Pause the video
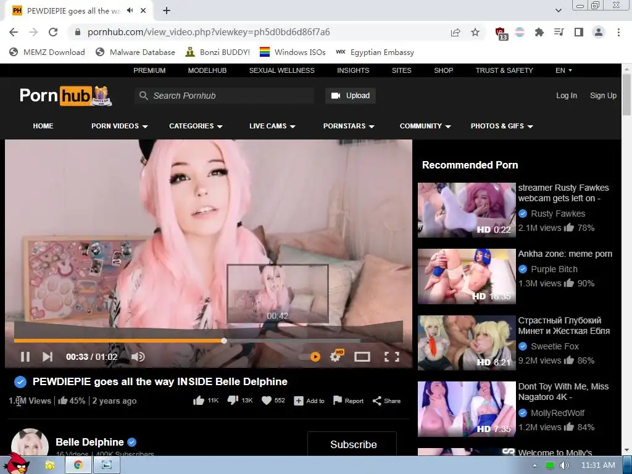Screen dimensions: 632x474 (x=25, y=357)
